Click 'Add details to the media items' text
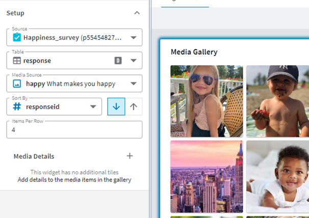The width and height of the screenshot is (309, 218). click(74, 180)
